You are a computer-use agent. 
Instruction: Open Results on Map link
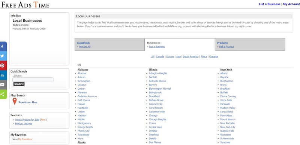coord(28,102)
